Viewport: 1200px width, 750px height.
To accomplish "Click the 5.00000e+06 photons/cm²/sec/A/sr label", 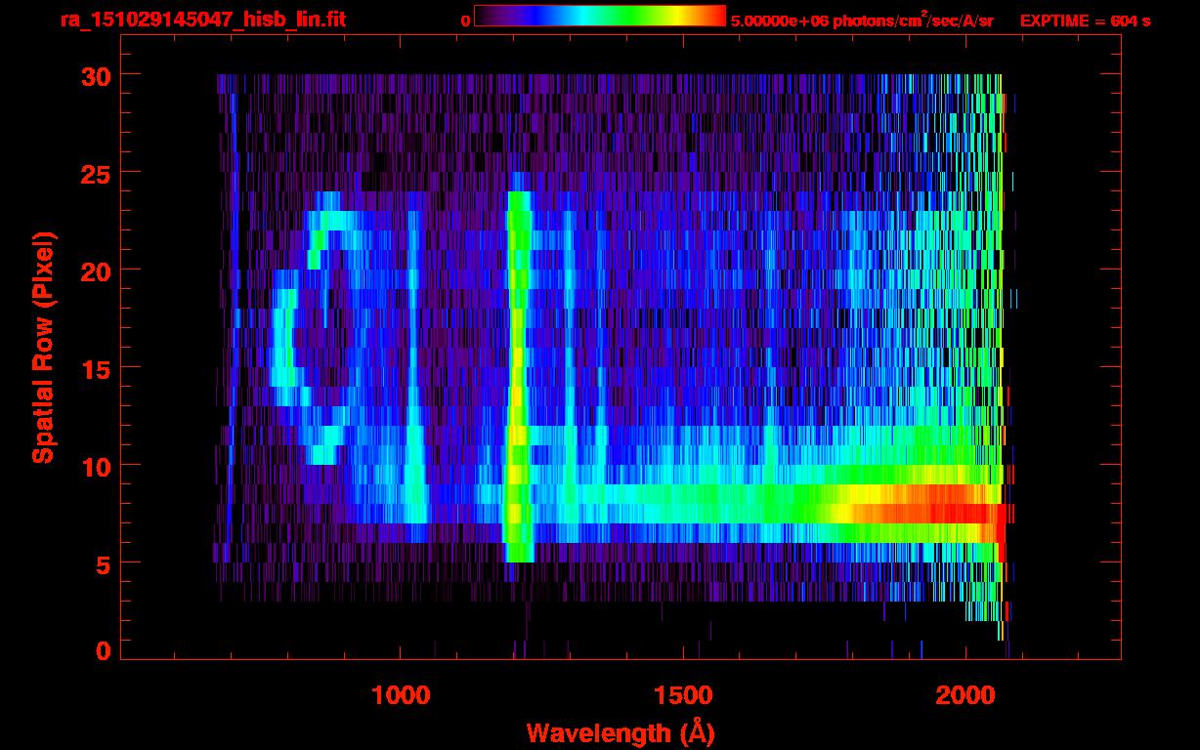I will pos(862,20).
